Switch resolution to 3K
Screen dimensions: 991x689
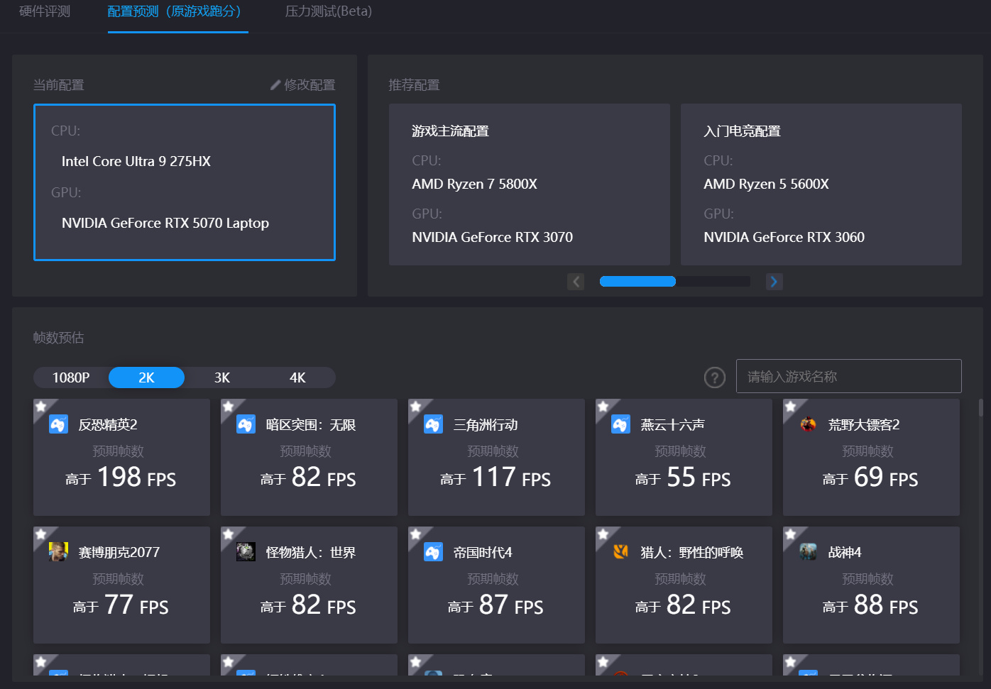(x=222, y=377)
